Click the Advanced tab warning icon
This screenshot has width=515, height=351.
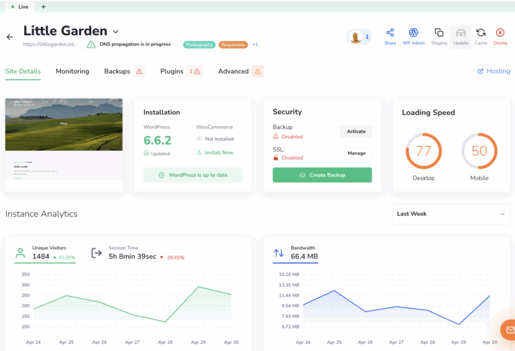(x=257, y=71)
